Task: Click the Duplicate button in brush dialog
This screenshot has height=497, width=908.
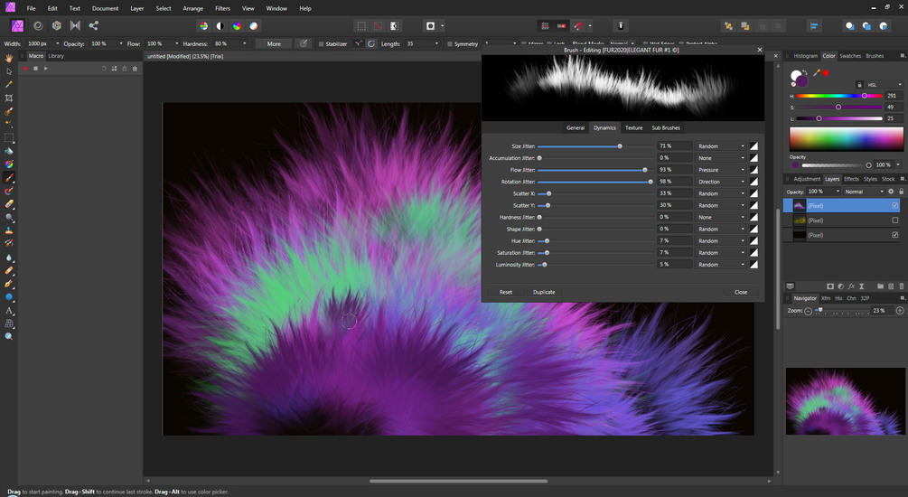Action: (544, 292)
